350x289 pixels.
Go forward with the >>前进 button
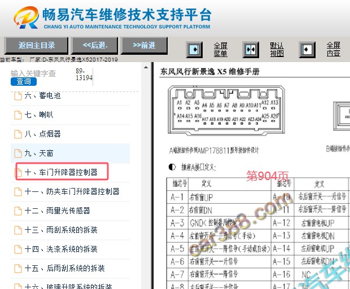144,46
